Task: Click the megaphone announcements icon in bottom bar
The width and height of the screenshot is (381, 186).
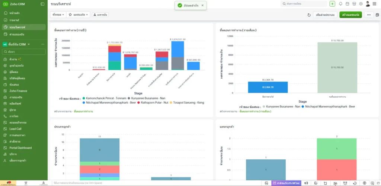Action: click(x=306, y=183)
